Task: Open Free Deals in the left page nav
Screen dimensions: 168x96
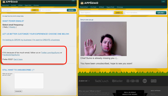Action: point(13,5)
